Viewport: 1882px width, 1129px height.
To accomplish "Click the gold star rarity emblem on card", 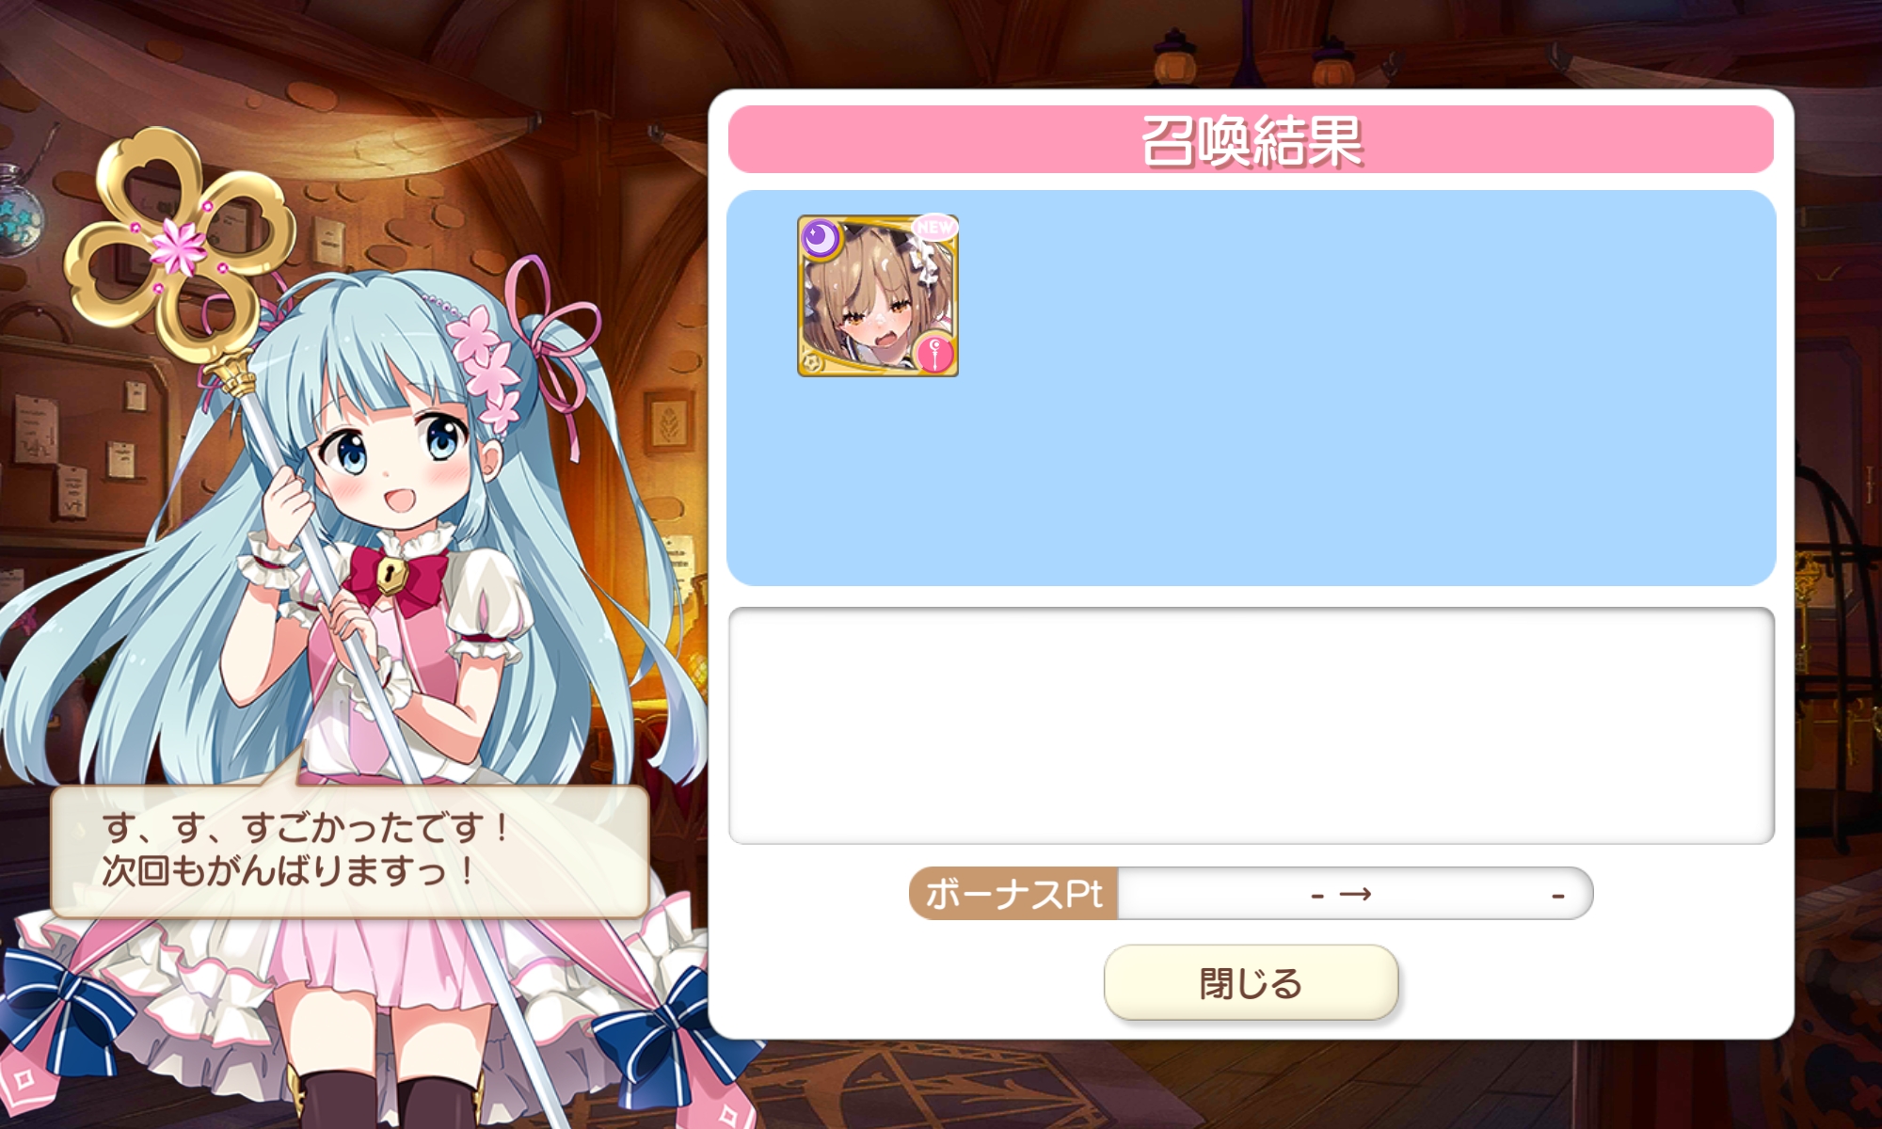I will (811, 362).
